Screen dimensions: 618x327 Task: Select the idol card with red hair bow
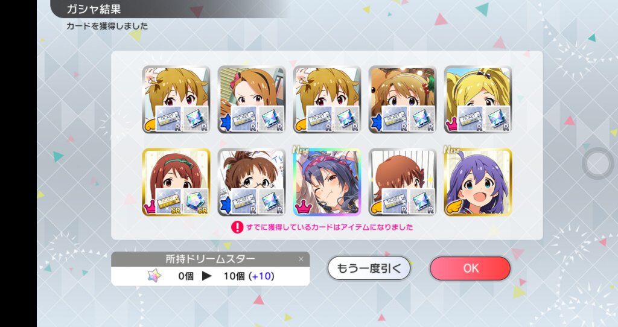coord(252,100)
